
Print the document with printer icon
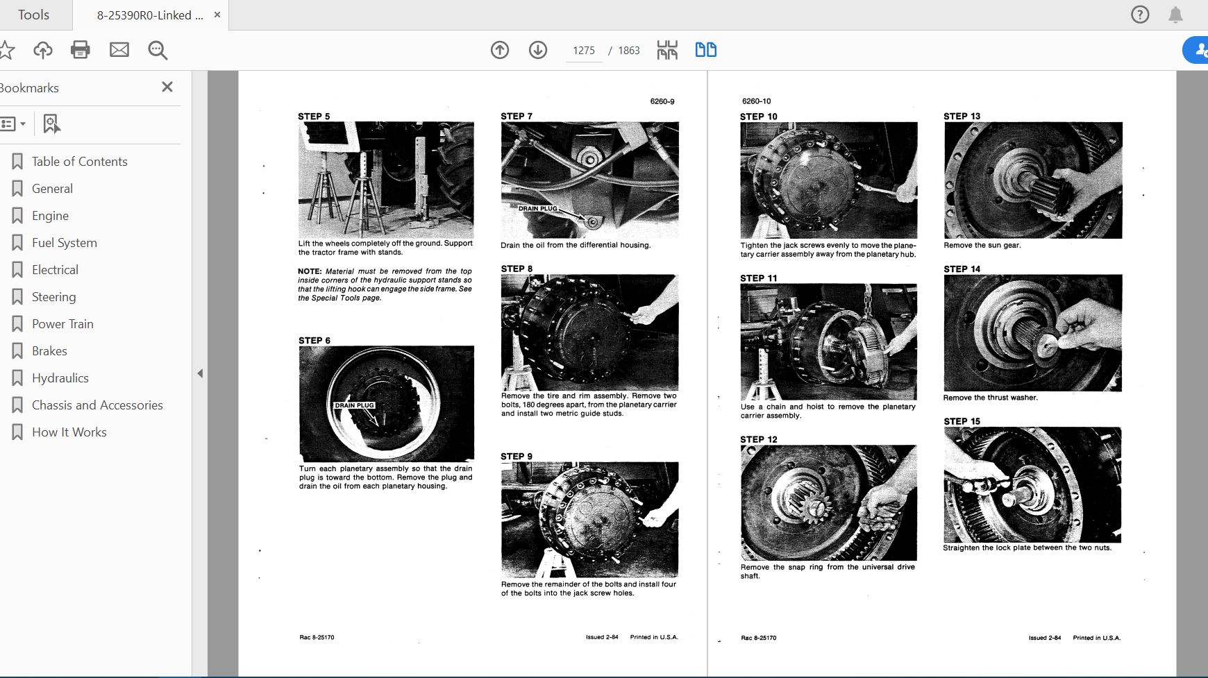81,50
